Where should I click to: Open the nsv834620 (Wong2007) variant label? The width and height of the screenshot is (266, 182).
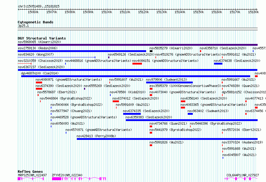tap(36, 54)
